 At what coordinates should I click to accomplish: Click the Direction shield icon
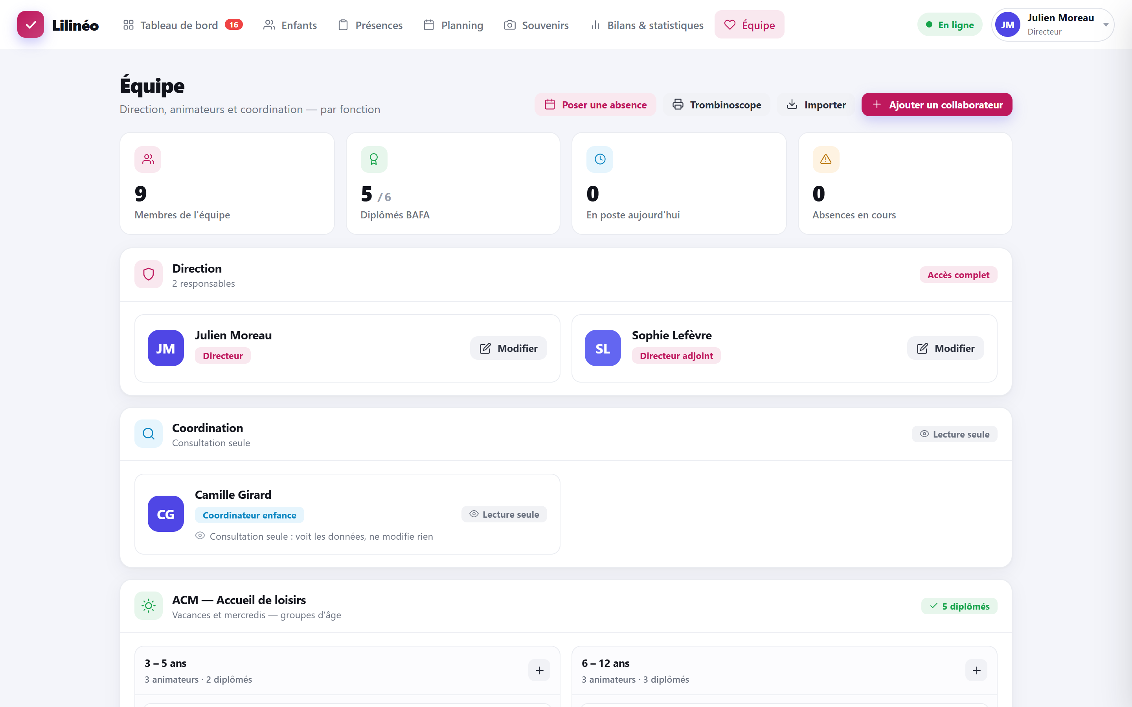coord(148,274)
